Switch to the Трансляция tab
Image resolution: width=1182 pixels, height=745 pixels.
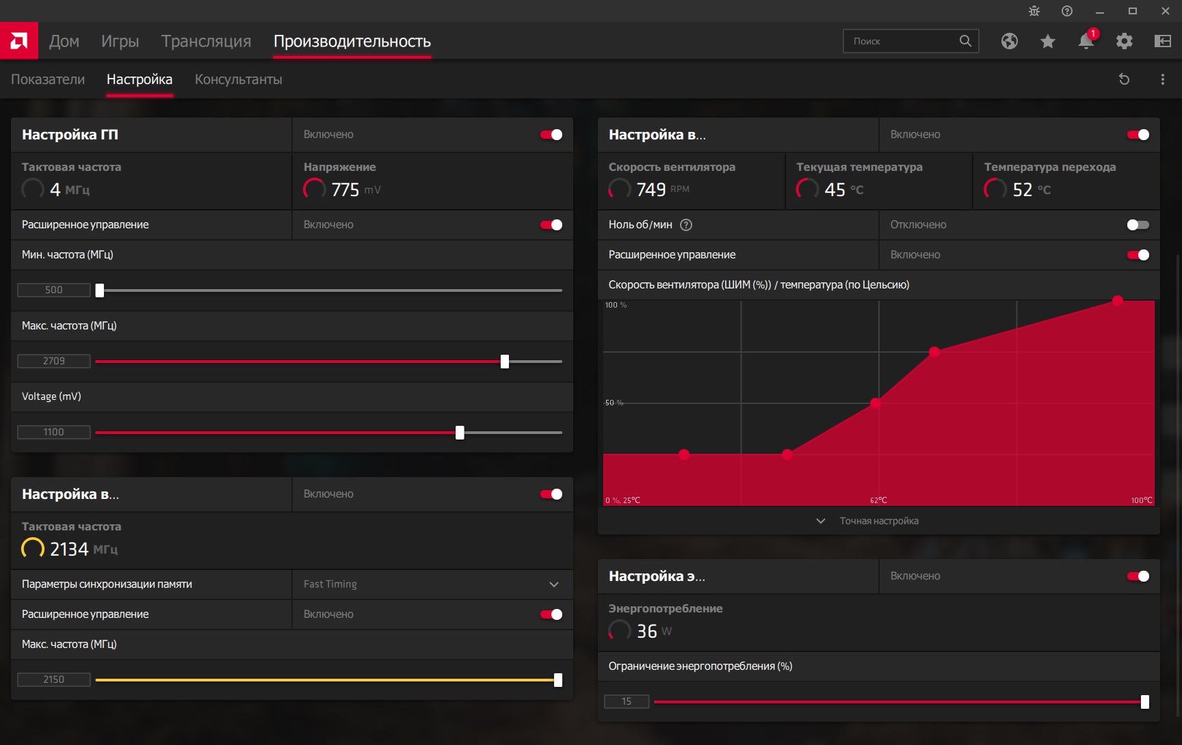206,41
